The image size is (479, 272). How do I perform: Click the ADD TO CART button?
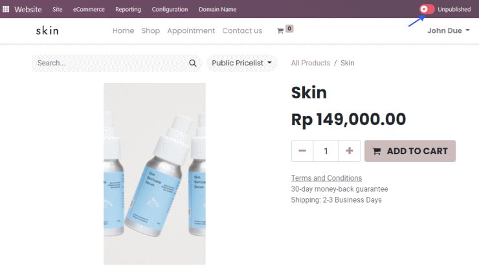[410, 151]
